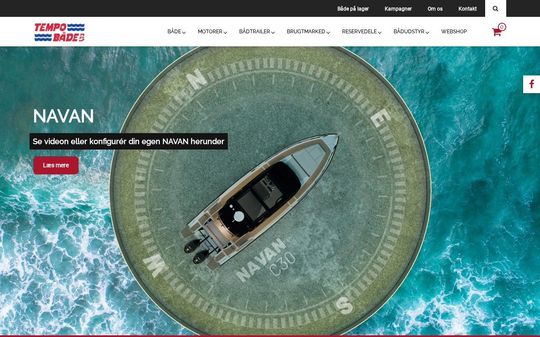Click the NAVAN video and configurator caption
540x337 pixels.
point(129,142)
